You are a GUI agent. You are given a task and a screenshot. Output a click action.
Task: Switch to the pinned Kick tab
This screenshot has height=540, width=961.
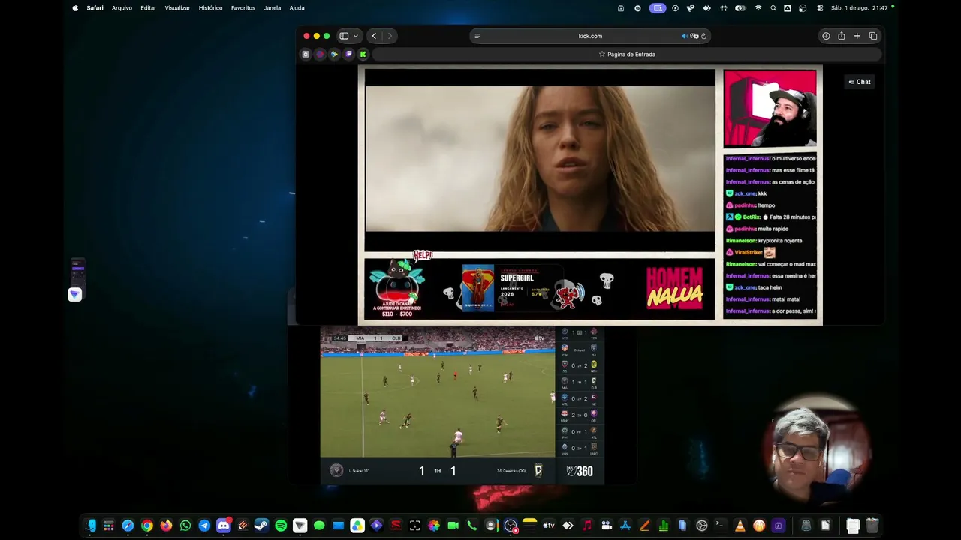[363, 54]
